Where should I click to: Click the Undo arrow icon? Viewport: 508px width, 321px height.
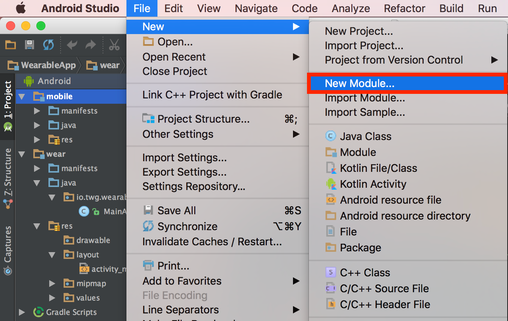[x=72, y=45]
